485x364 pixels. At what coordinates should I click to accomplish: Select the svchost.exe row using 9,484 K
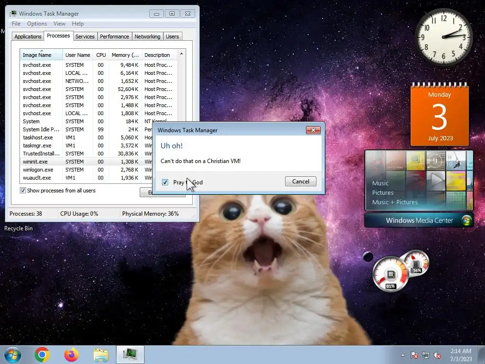click(99, 65)
